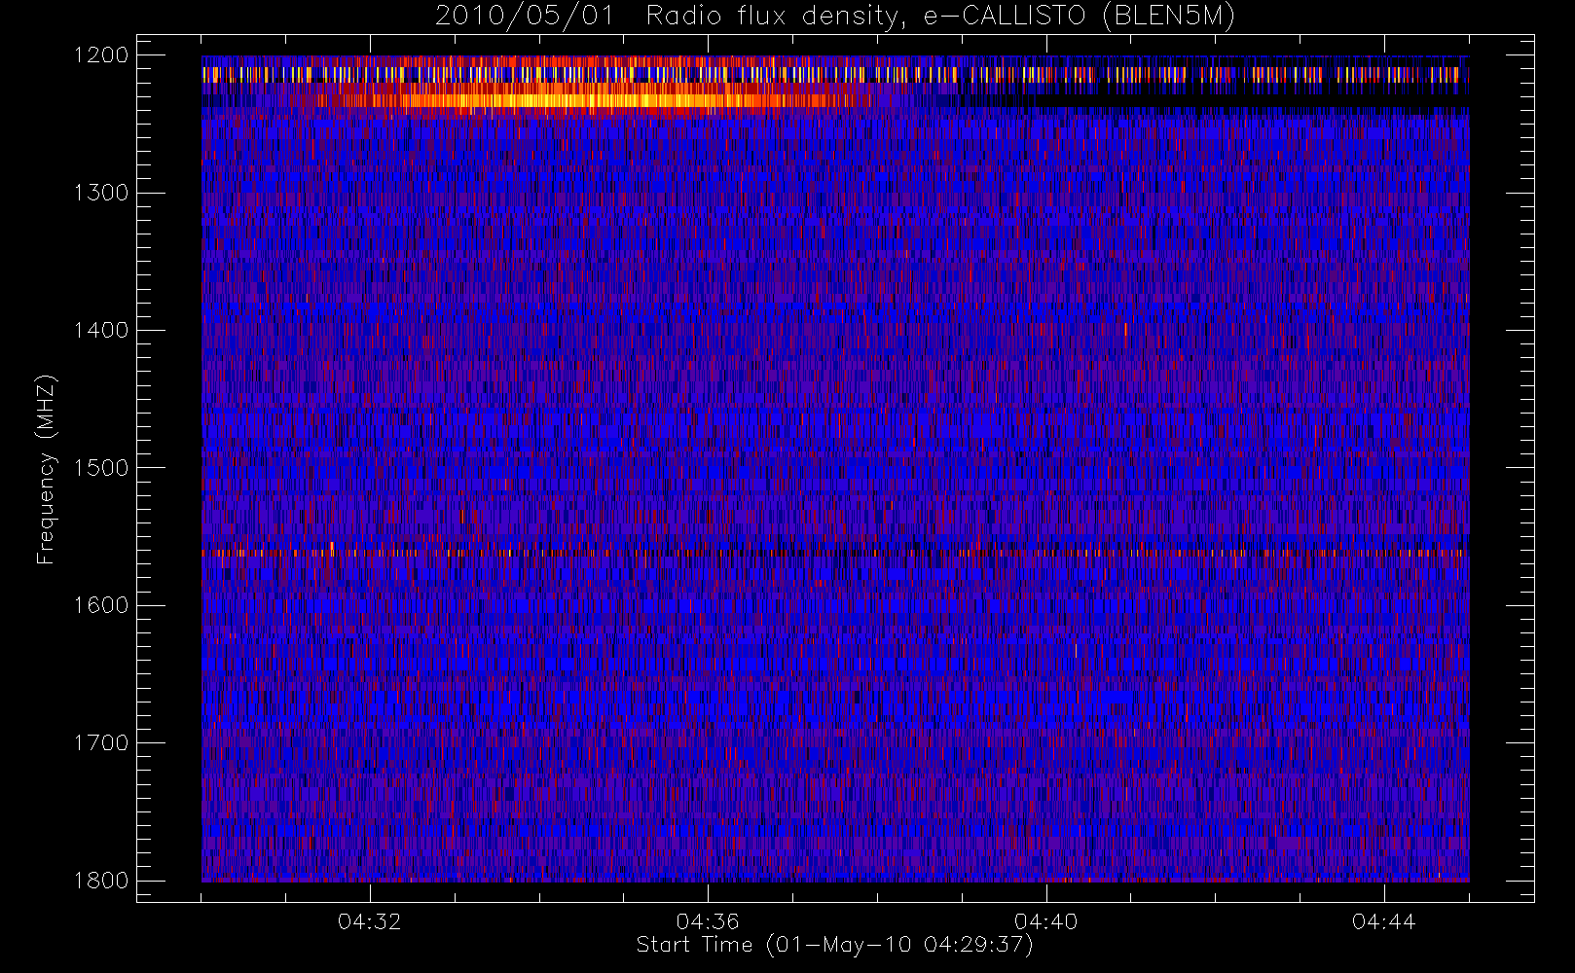Screen dimensions: 1575x973
Task: Select the 1400 frequency tick label
Action: point(101,331)
